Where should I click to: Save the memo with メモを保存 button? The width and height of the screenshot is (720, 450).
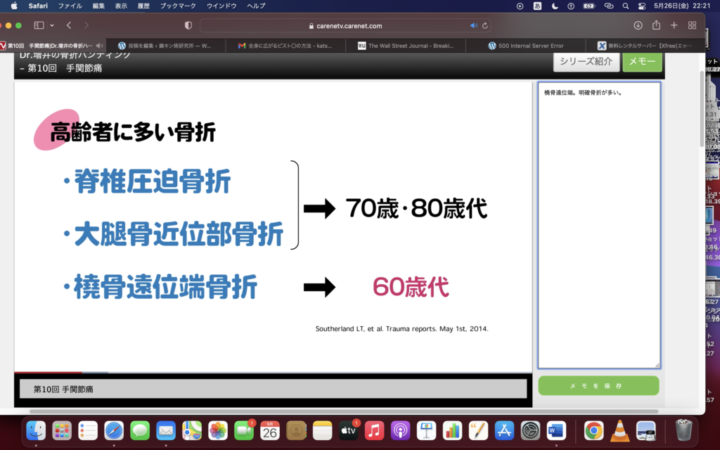598,385
